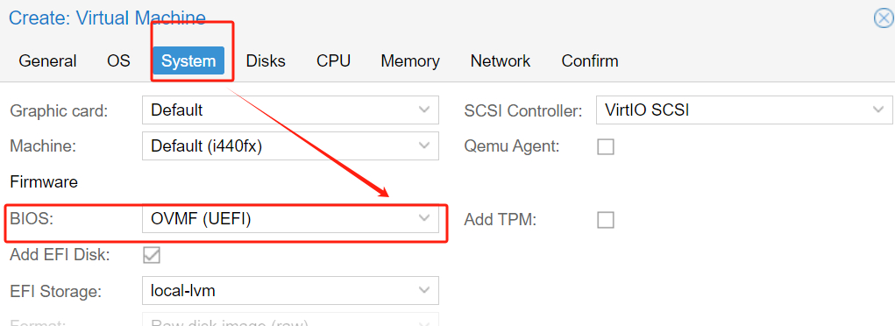Close the Create Virtual Machine dialog

(x=884, y=18)
